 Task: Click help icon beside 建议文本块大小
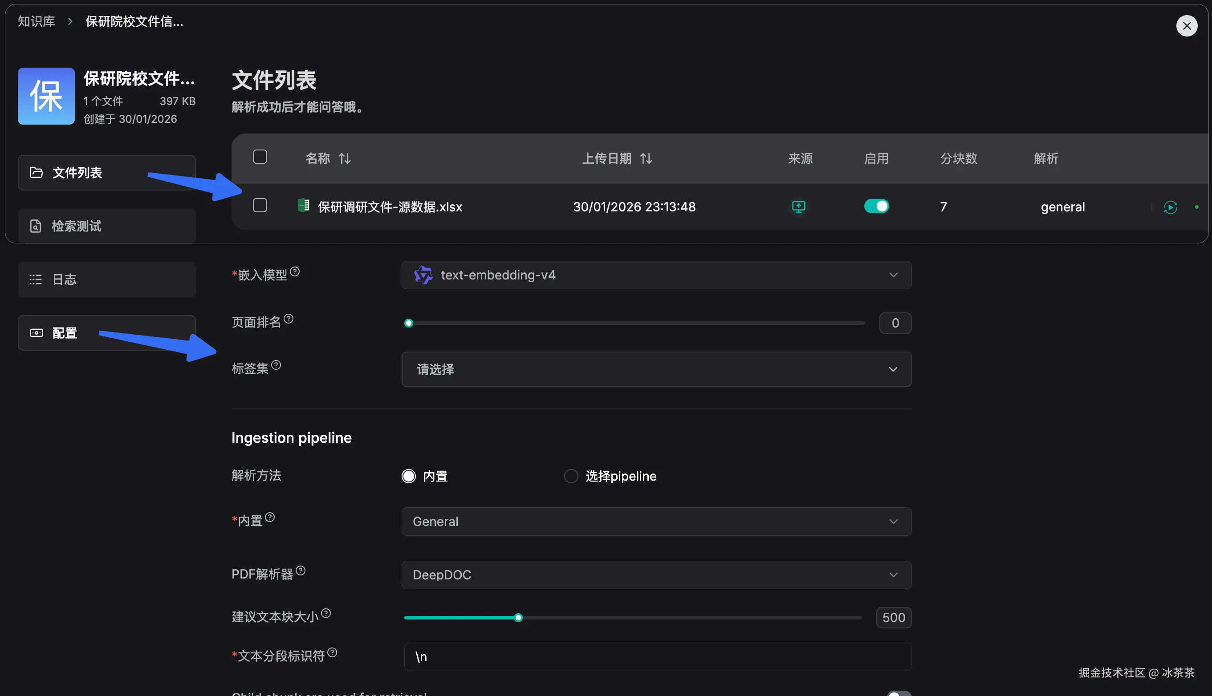(x=326, y=613)
